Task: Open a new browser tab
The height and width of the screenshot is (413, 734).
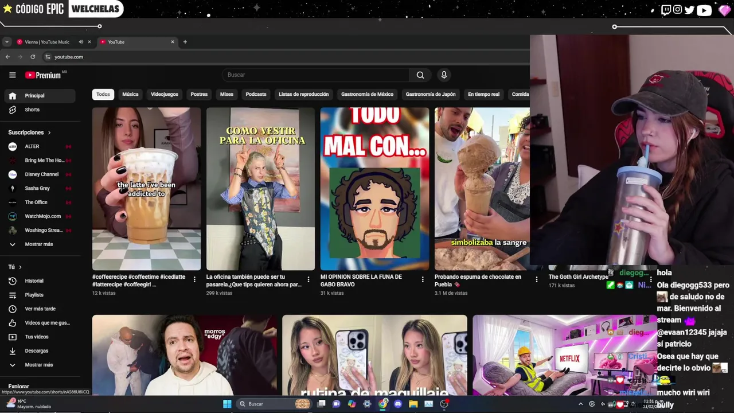Action: click(x=185, y=42)
